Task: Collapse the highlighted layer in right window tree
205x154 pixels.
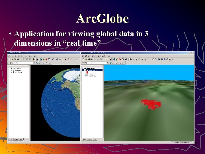Action: [85, 70]
